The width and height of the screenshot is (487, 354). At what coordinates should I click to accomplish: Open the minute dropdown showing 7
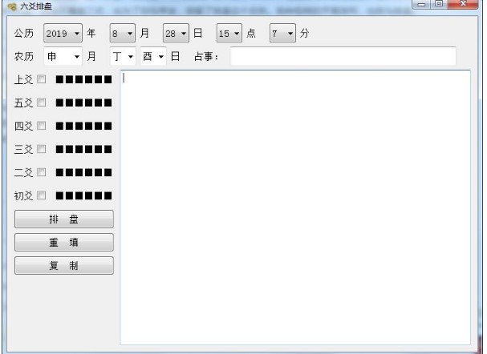tap(282, 33)
